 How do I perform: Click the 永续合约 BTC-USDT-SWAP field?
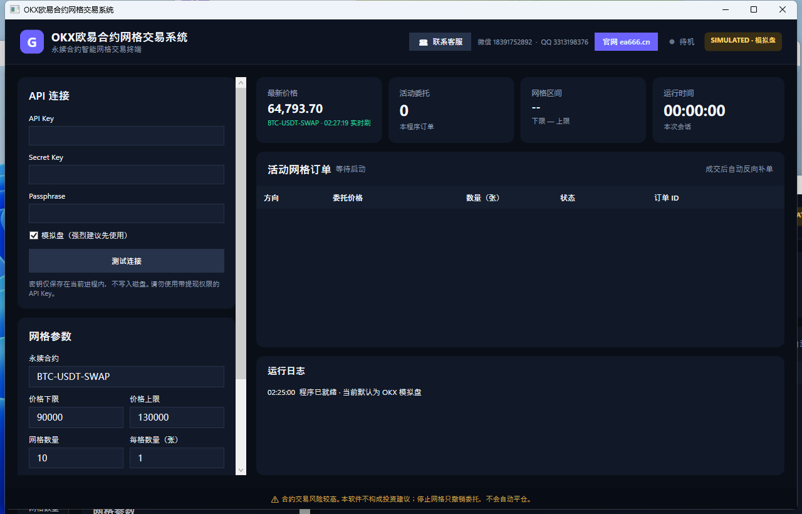coord(127,377)
